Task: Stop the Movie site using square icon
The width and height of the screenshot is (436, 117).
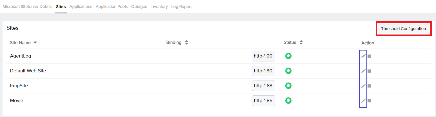Action: [x=369, y=101]
